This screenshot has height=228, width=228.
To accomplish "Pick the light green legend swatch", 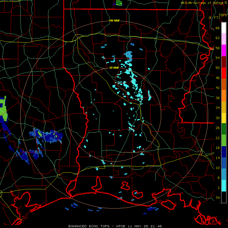I will [224, 140].
